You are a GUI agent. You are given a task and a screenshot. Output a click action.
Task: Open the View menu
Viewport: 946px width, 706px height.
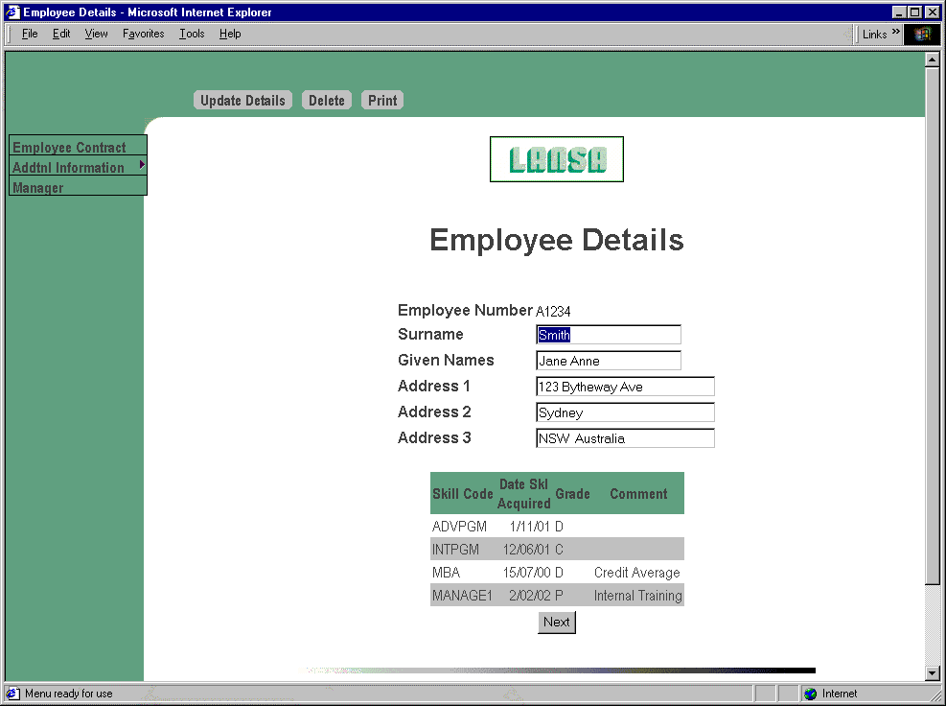pos(96,34)
